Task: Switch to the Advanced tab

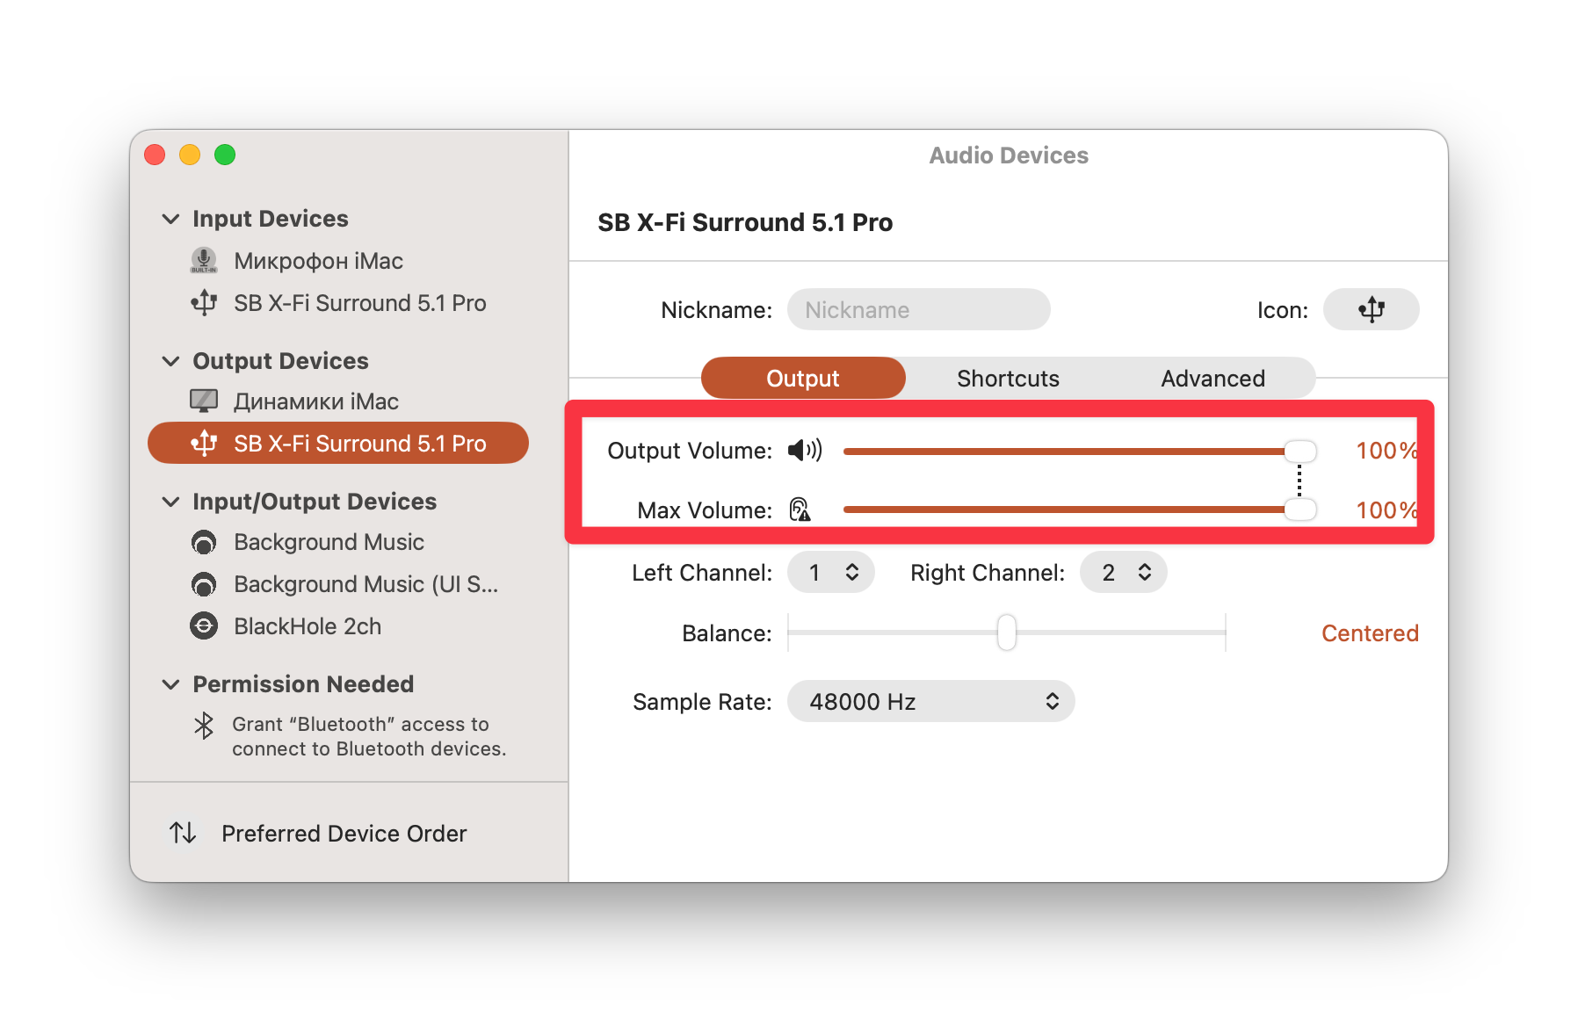Action: point(1212,379)
